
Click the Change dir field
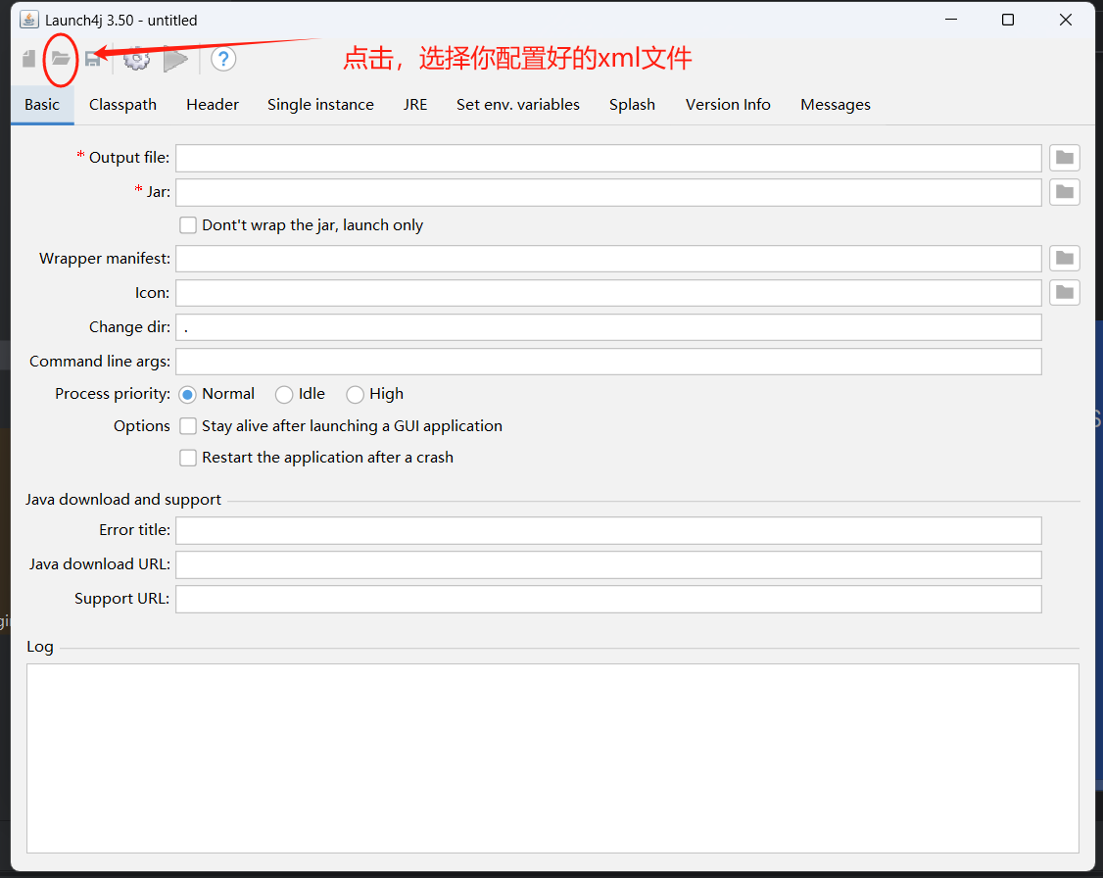[x=608, y=327]
